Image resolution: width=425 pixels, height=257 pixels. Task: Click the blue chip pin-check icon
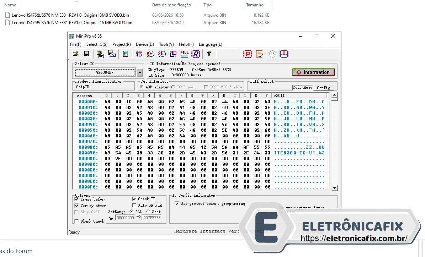pos(284,54)
